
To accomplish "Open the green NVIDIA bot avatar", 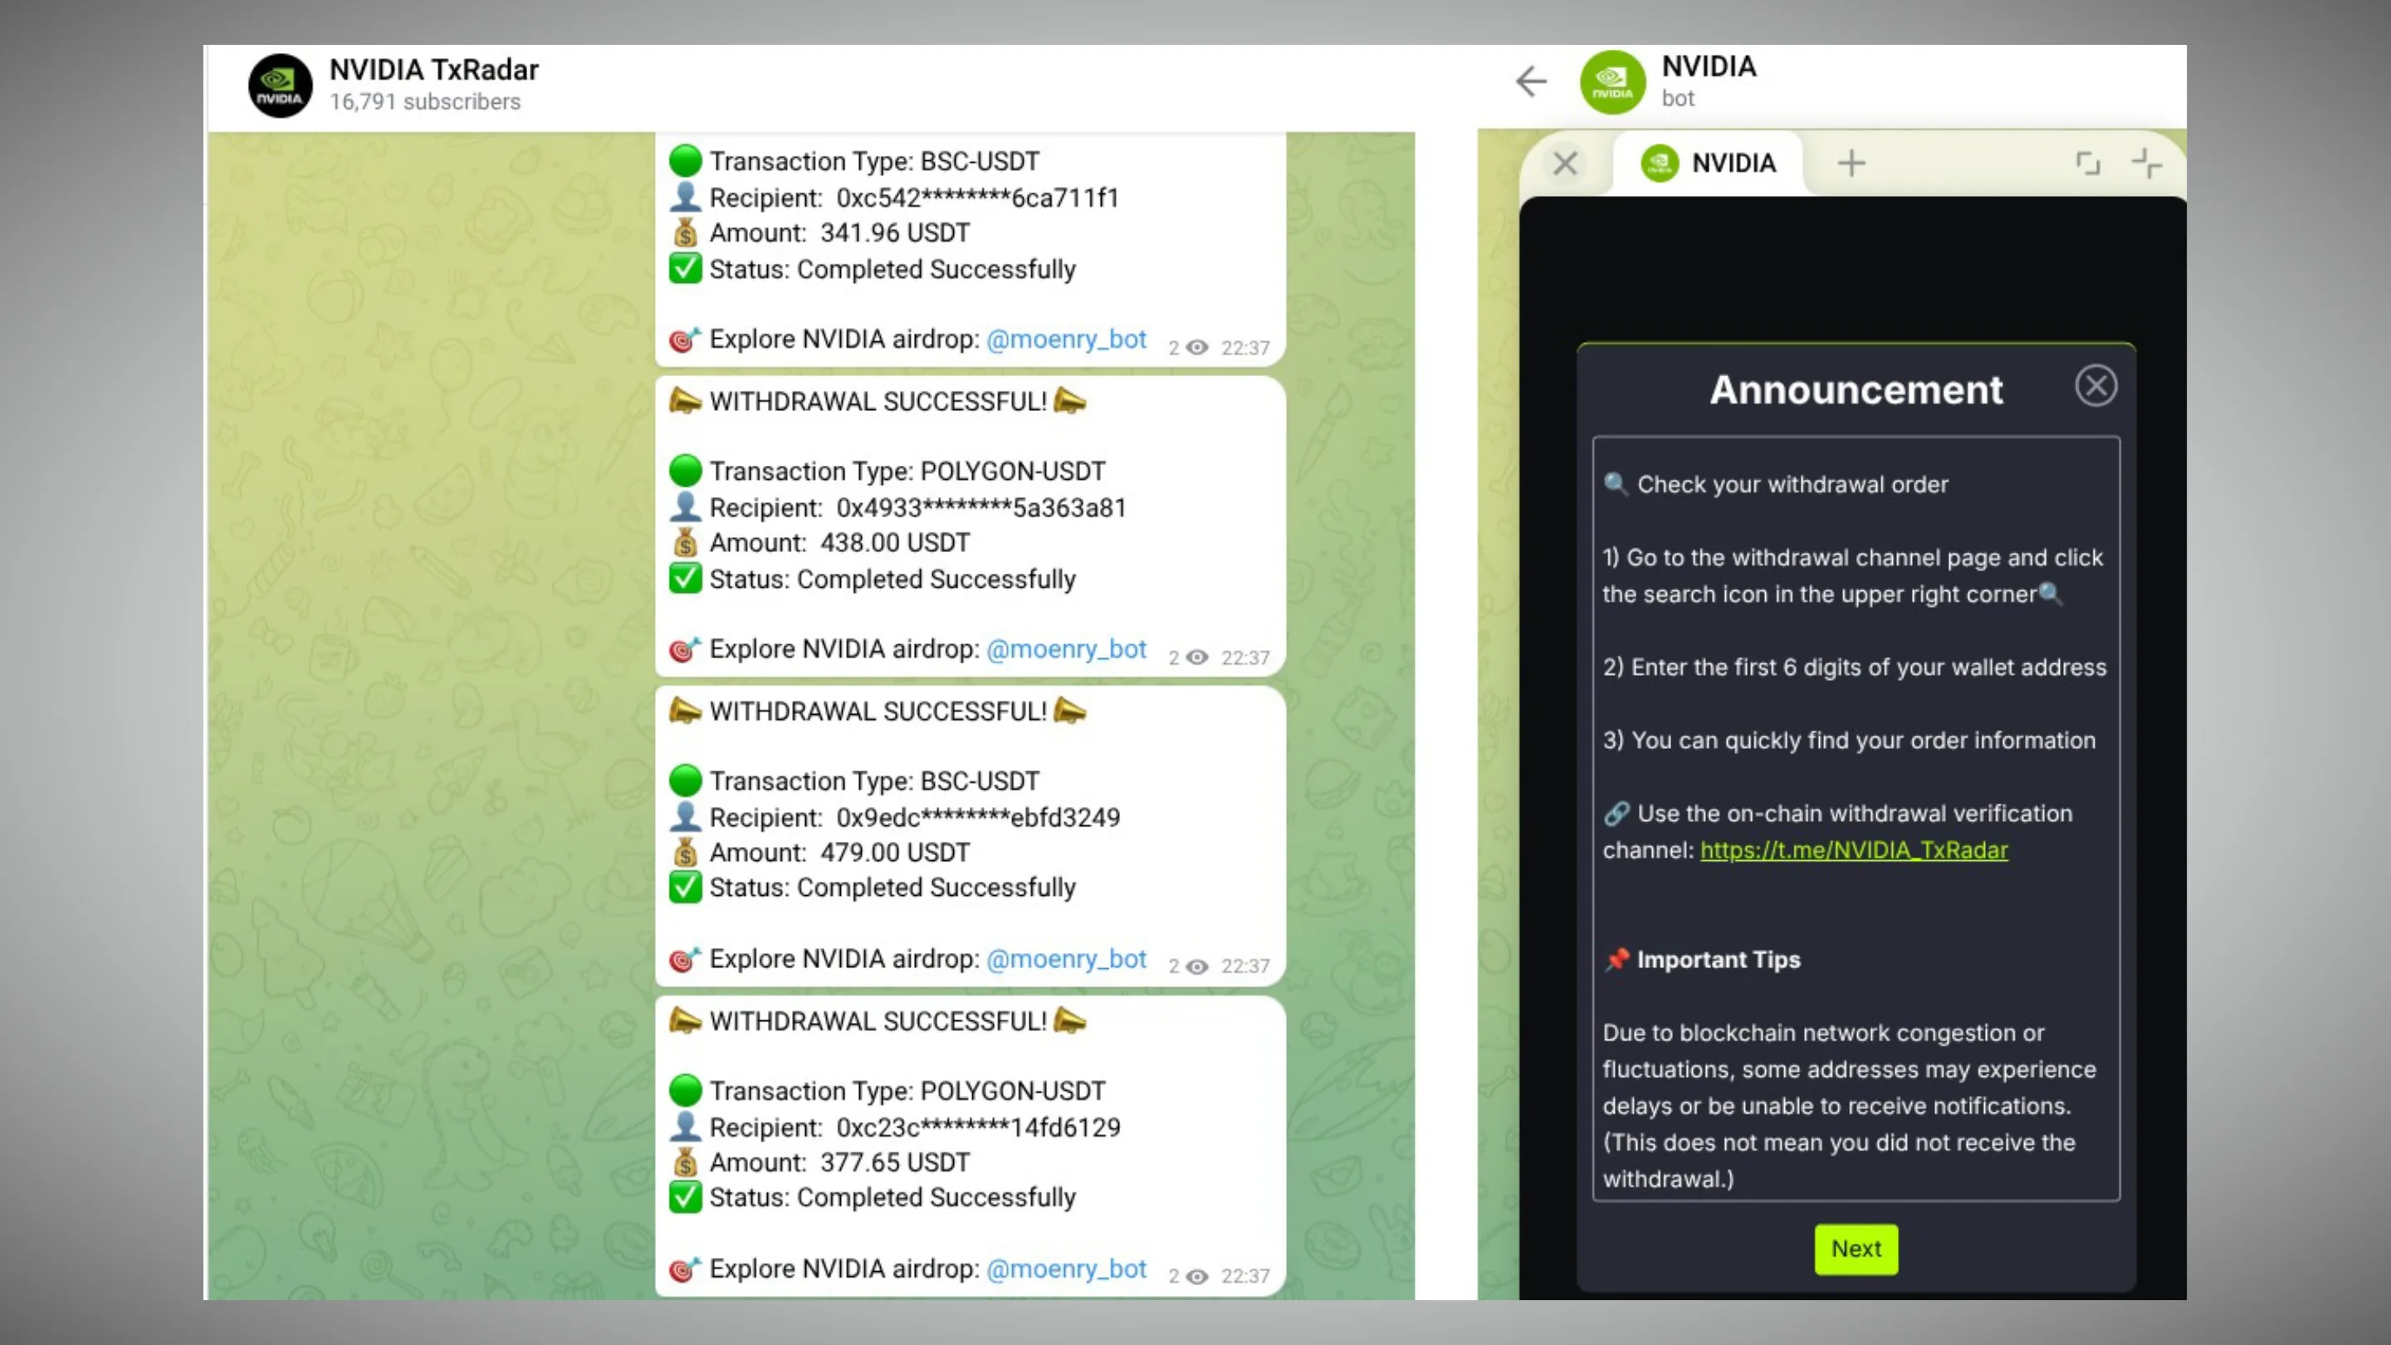I will (1612, 83).
